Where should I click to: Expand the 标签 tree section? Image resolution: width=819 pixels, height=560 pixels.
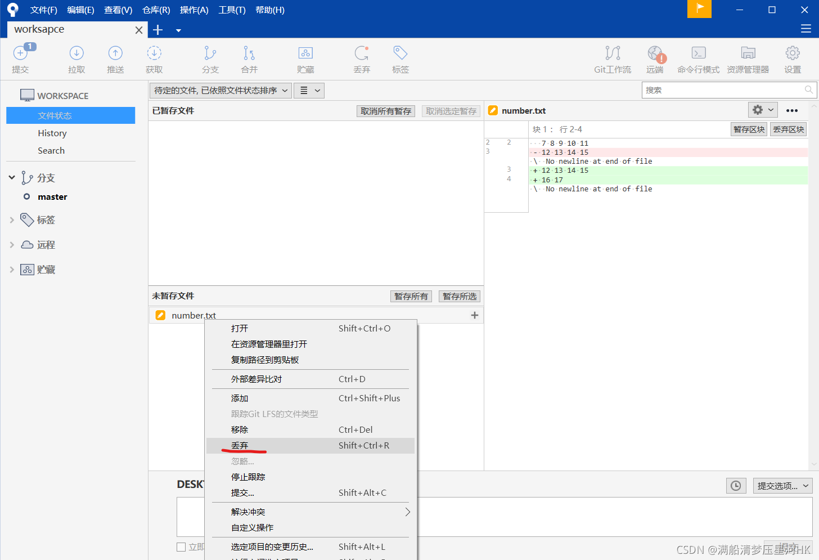pos(12,220)
